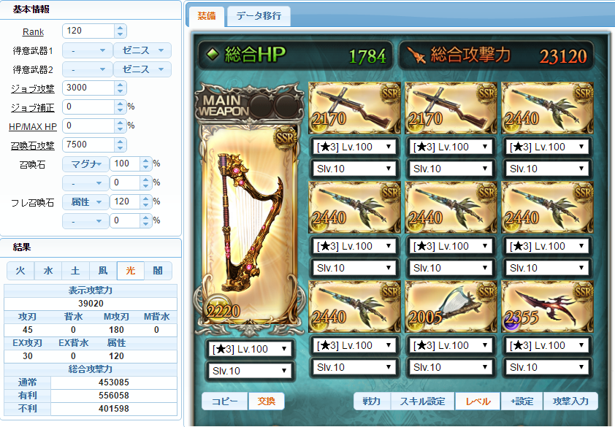Click the 表示攻撃力 value 39020
The height and width of the screenshot is (427, 615).
click(x=91, y=304)
